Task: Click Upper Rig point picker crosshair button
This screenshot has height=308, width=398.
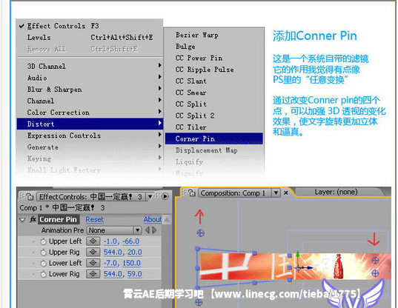Action: click(x=93, y=252)
